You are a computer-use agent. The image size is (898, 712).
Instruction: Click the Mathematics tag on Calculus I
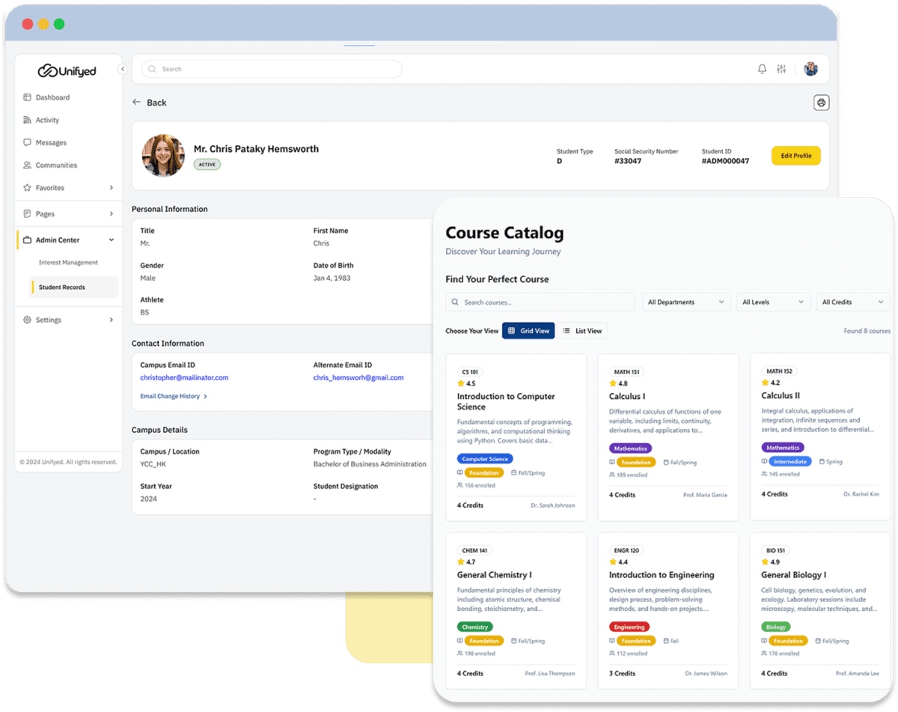(630, 448)
